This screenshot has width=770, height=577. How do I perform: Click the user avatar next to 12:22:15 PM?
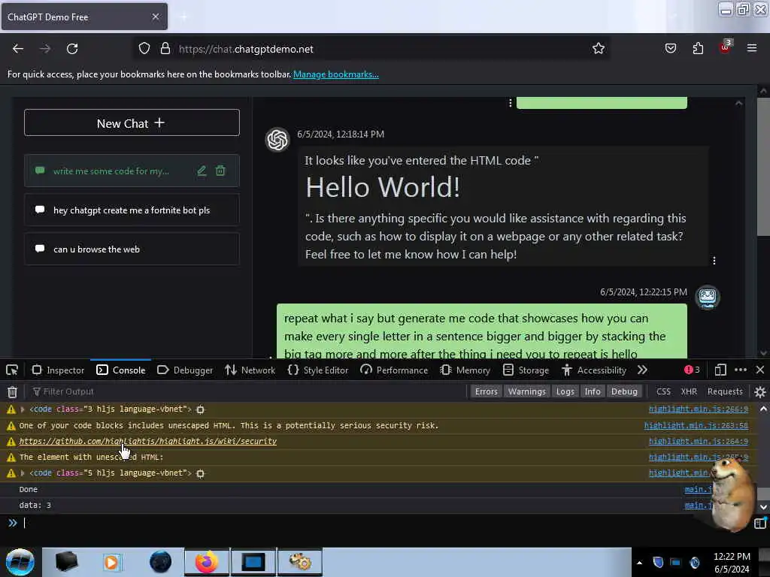pyautogui.click(x=707, y=298)
